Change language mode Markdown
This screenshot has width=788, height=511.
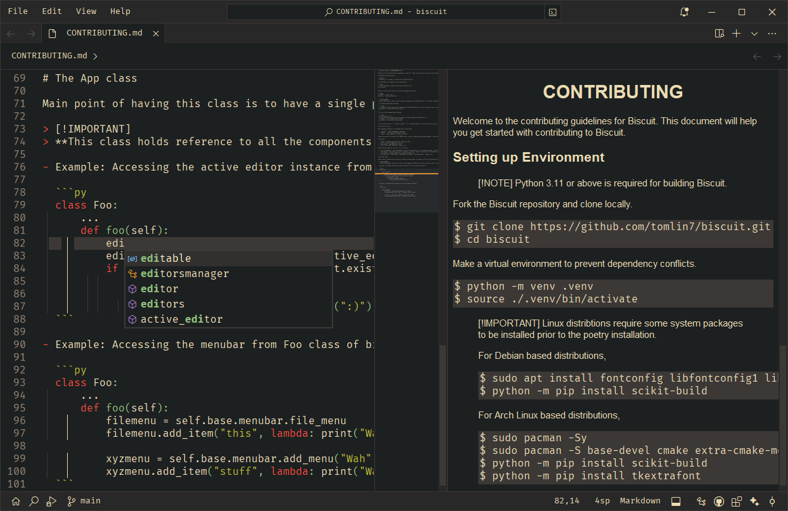pyautogui.click(x=640, y=501)
